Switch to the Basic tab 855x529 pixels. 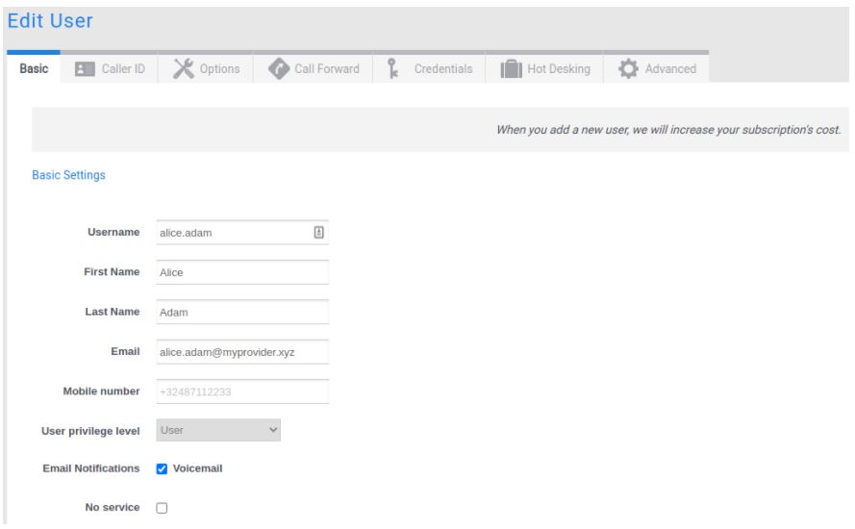(x=34, y=69)
